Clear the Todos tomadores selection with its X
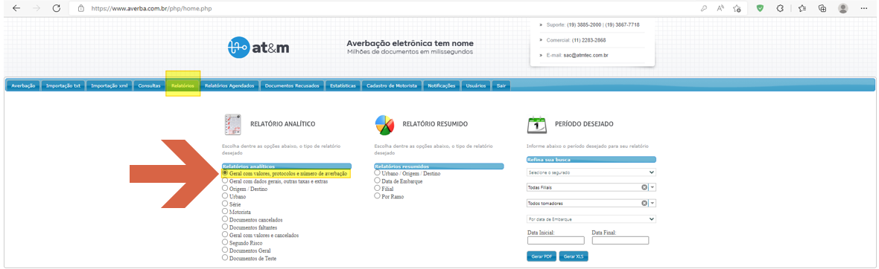 [x=644, y=203]
